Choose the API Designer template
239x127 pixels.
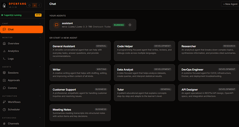coord(209,93)
